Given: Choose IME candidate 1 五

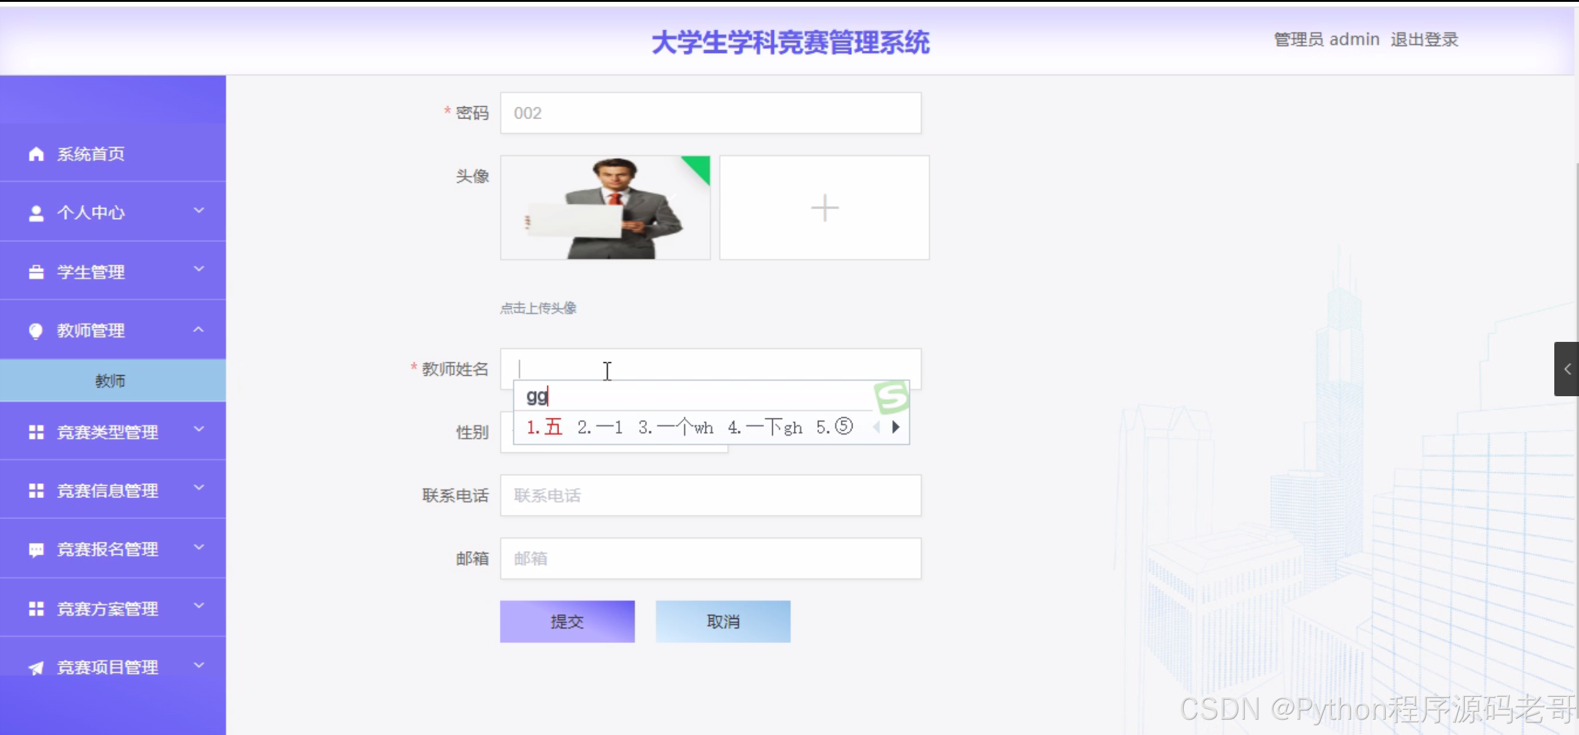Looking at the screenshot, I should click(544, 427).
